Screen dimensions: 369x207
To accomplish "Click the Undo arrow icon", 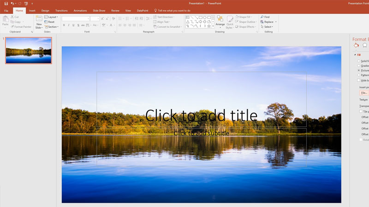I will pos(12,3).
